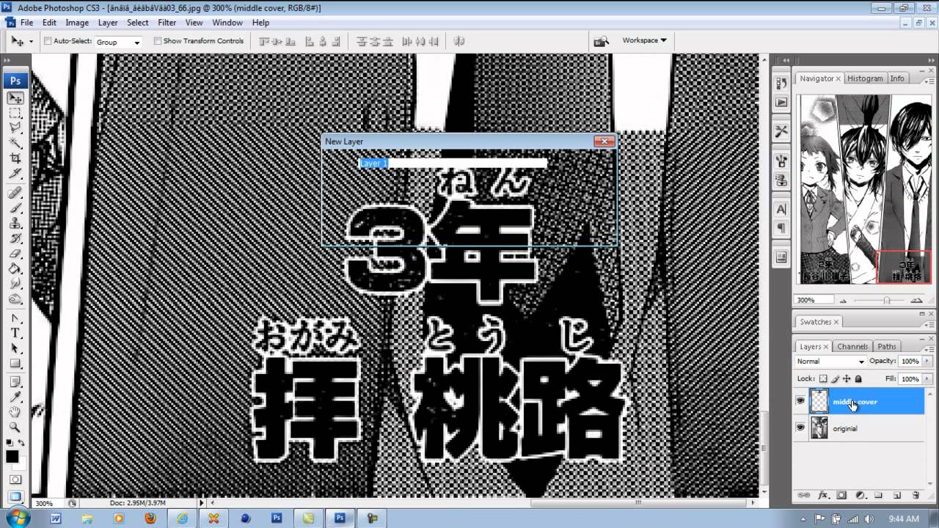Screen dimensions: 939x528
Task: Delete layer with the trash icon
Action: pyautogui.click(x=916, y=496)
